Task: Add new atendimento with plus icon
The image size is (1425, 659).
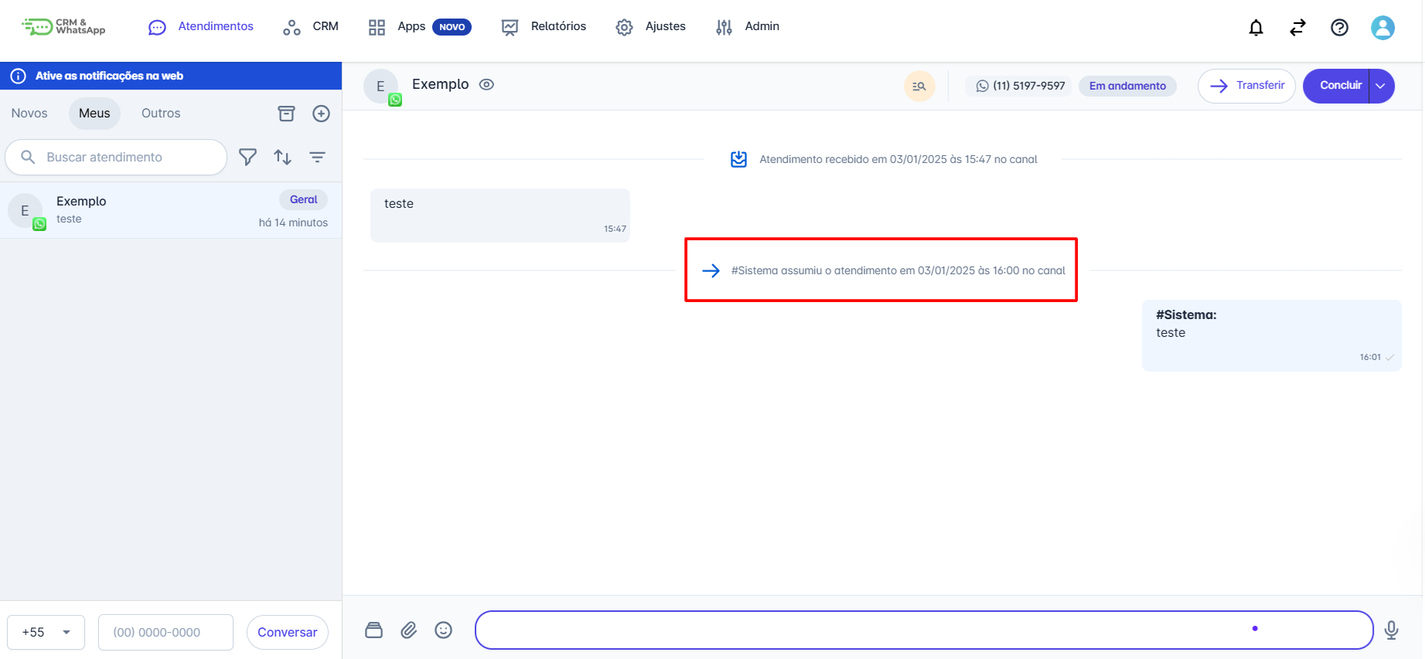Action: pyautogui.click(x=321, y=114)
